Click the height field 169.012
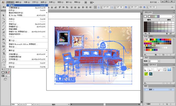 pyautogui.click(x=152, y=7)
